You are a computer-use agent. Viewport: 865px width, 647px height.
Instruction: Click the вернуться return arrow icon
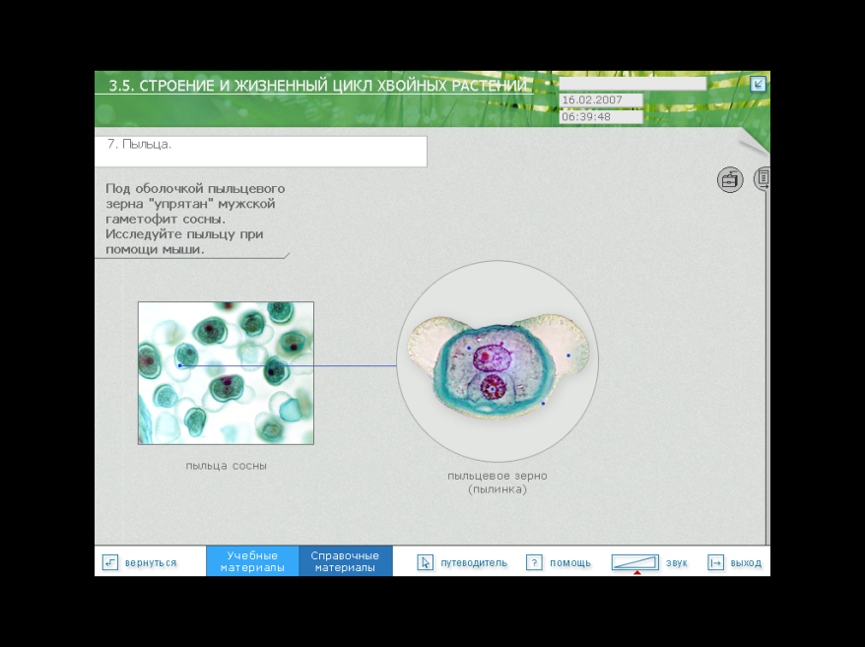(x=110, y=562)
